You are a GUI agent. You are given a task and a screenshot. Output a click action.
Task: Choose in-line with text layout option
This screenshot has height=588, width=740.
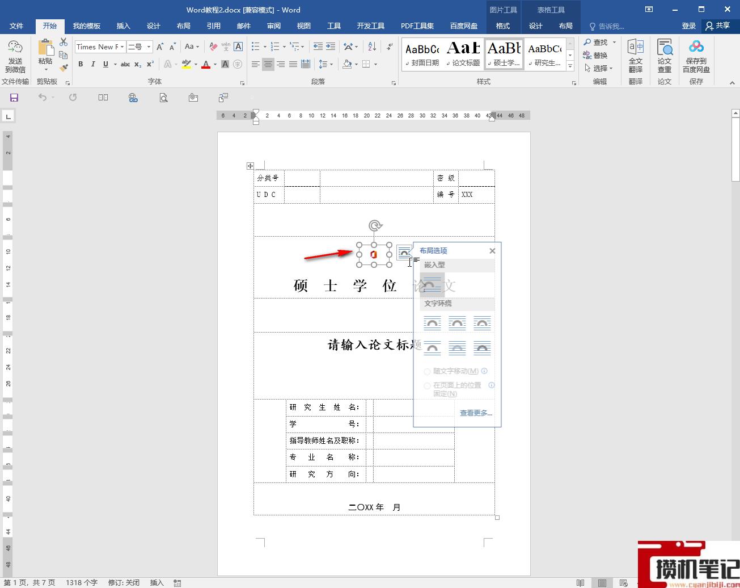coord(432,284)
